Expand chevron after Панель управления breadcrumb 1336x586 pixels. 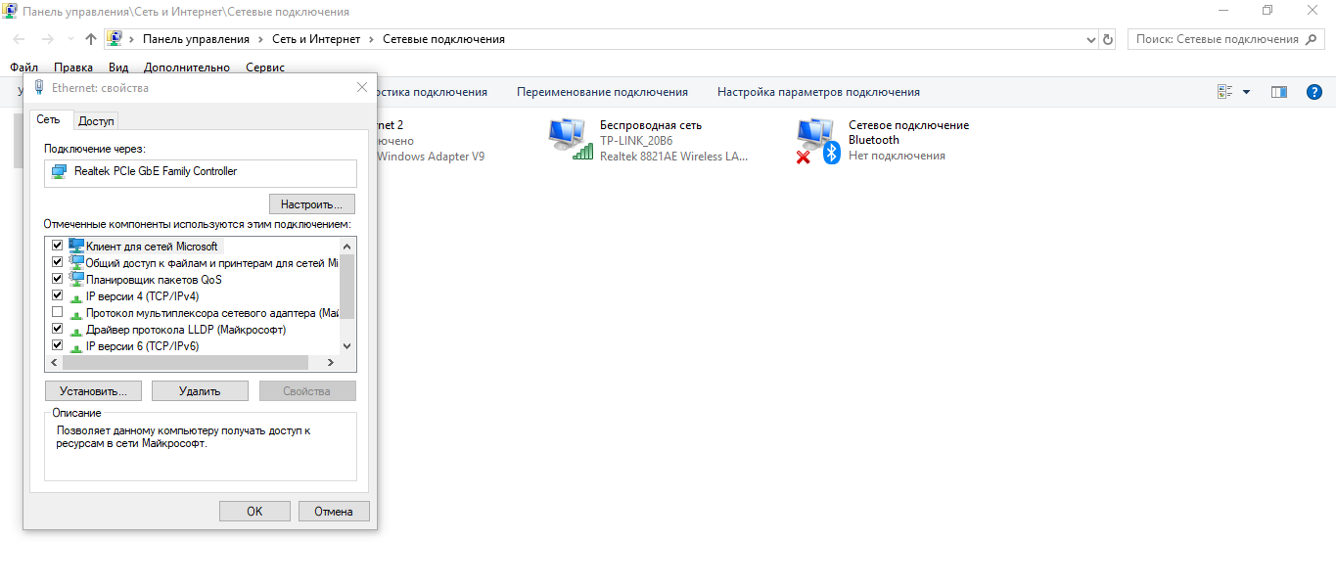pyautogui.click(x=260, y=39)
